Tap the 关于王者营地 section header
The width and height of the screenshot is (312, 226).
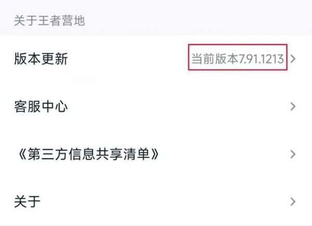(49, 21)
